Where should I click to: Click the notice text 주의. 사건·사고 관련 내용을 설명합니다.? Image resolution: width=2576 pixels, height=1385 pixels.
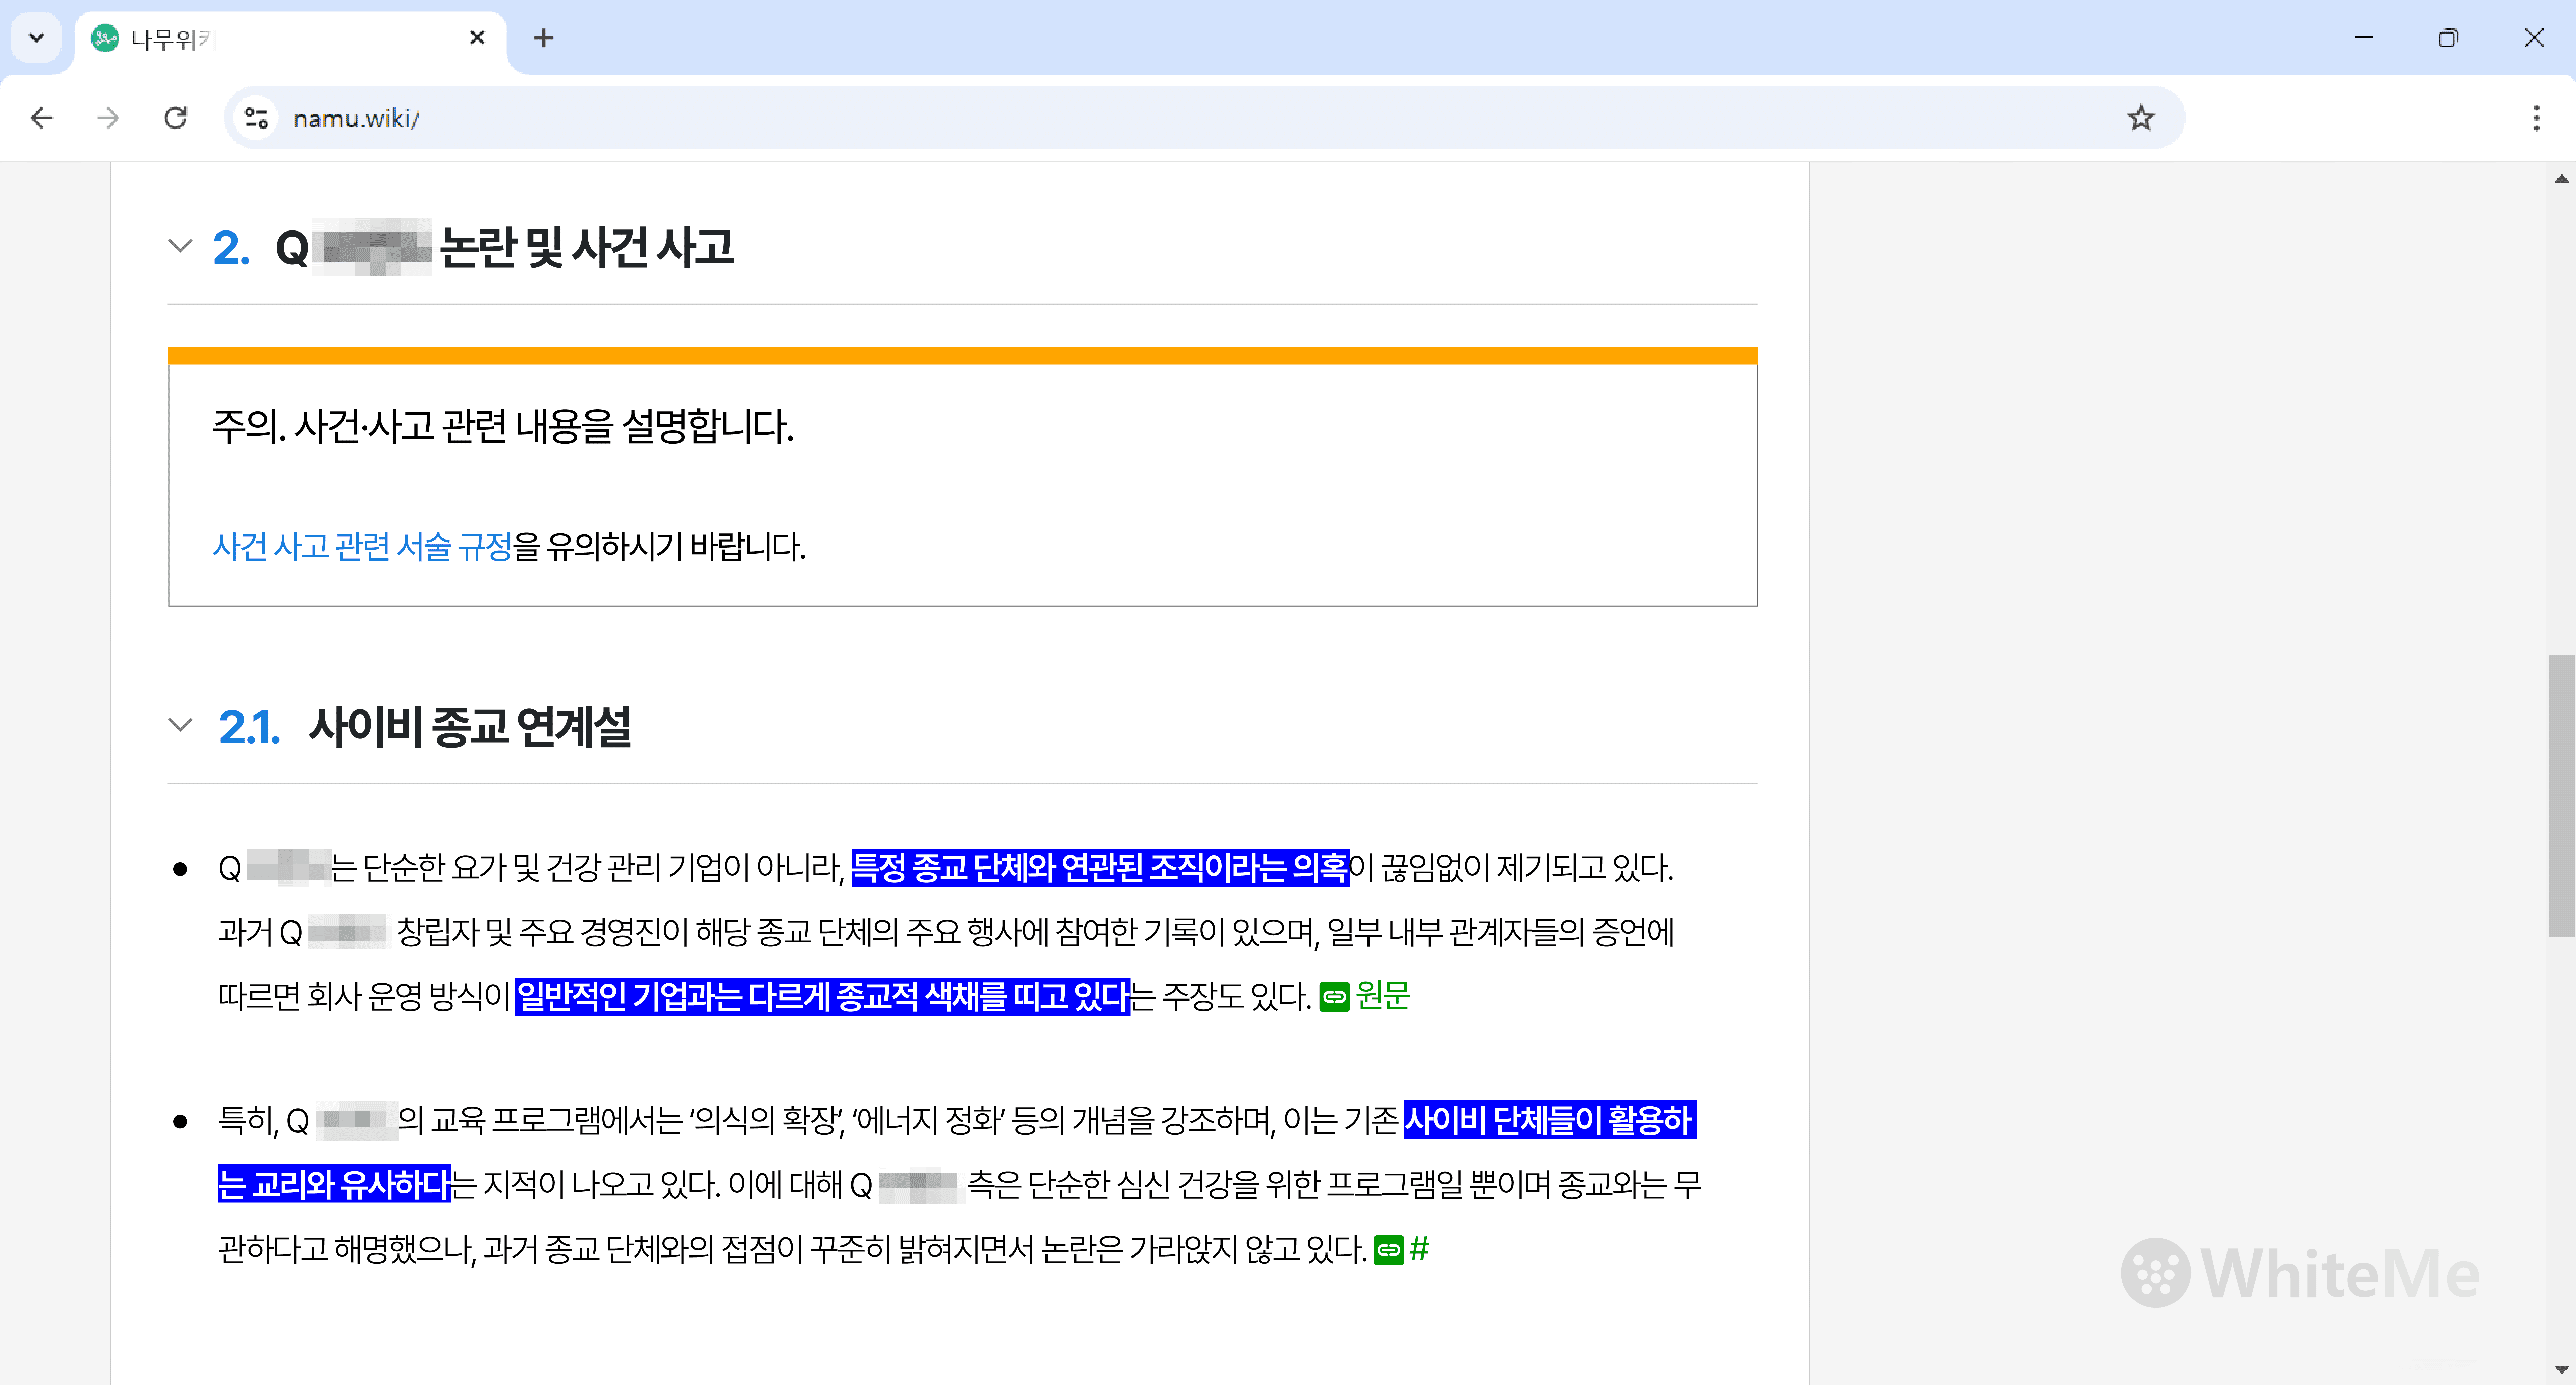(x=503, y=427)
